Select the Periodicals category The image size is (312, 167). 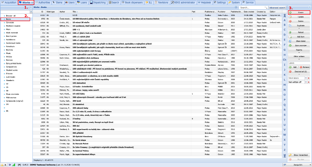tap(10, 46)
